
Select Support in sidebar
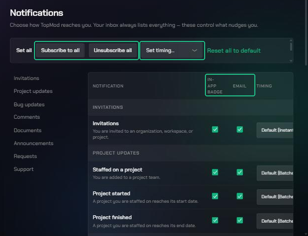pos(24,169)
